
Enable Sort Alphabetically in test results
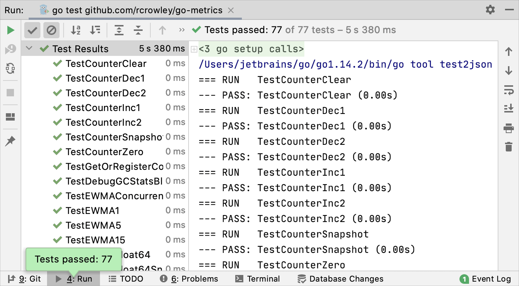[75, 30]
